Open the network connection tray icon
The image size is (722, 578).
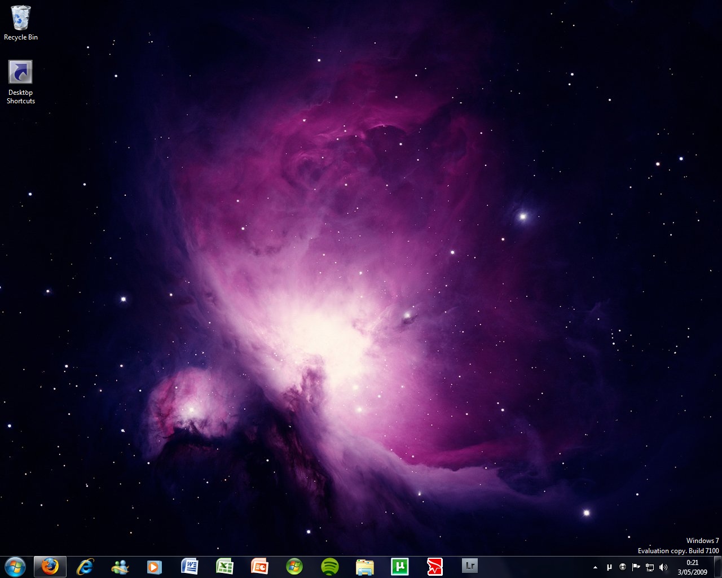click(650, 567)
